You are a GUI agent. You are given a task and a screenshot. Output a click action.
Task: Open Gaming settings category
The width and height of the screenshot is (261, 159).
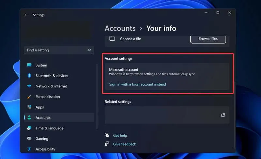click(x=59, y=139)
